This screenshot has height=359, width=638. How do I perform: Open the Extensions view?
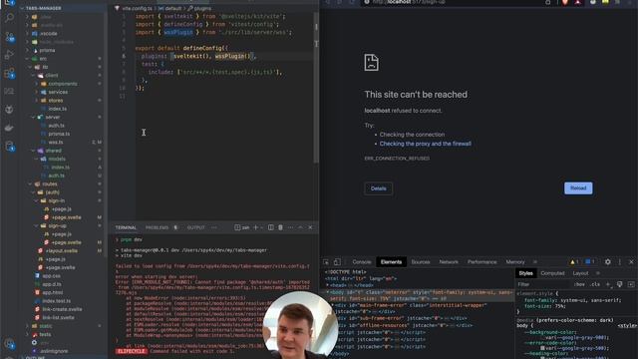[9, 74]
